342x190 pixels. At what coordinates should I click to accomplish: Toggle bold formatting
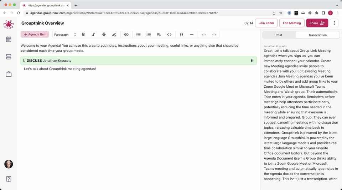(83, 35)
